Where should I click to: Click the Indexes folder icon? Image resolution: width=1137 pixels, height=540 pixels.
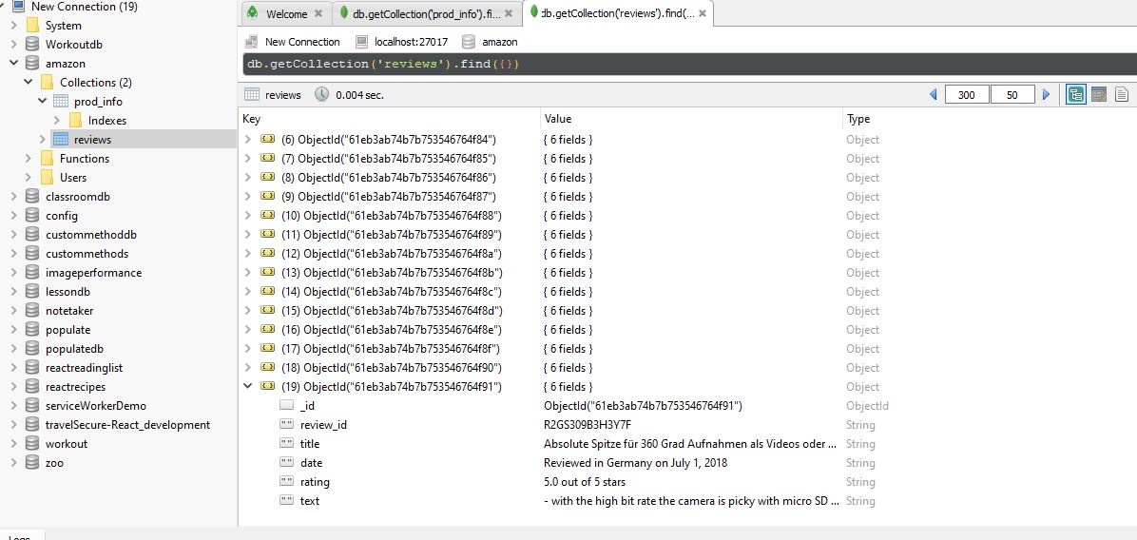pos(75,121)
